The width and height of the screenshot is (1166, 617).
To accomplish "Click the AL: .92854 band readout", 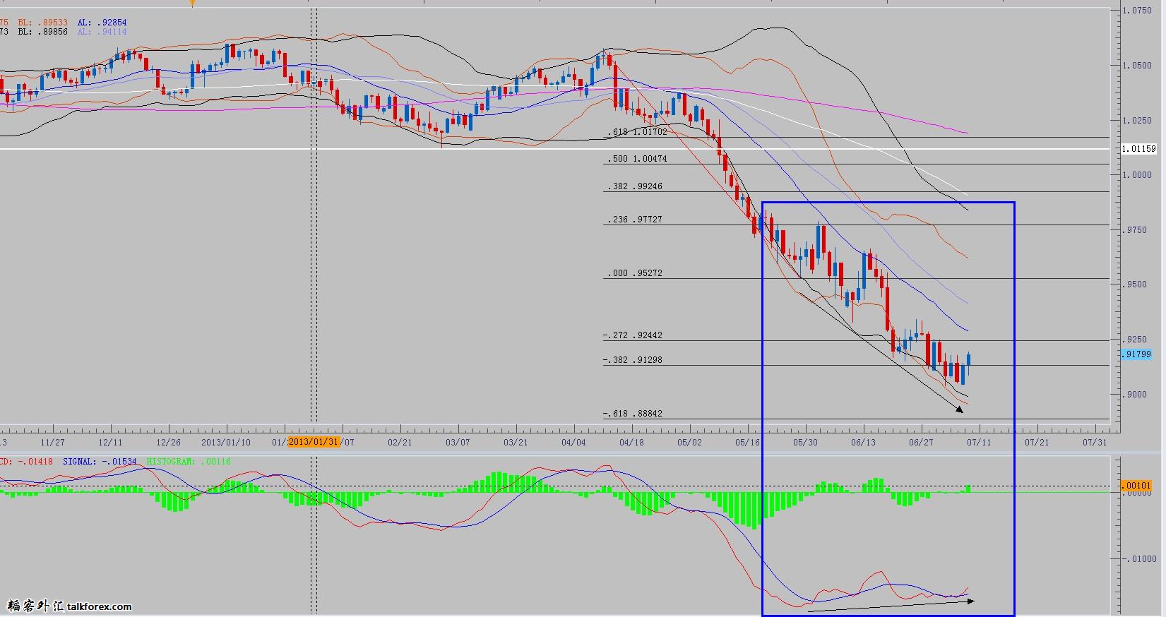I will [102, 23].
